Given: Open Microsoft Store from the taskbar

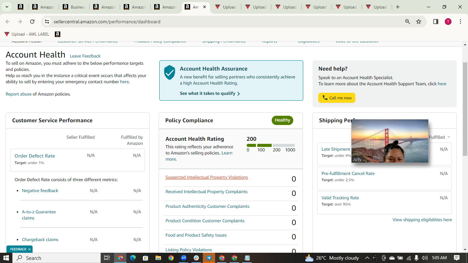Looking at the screenshot, I should pos(145,258).
